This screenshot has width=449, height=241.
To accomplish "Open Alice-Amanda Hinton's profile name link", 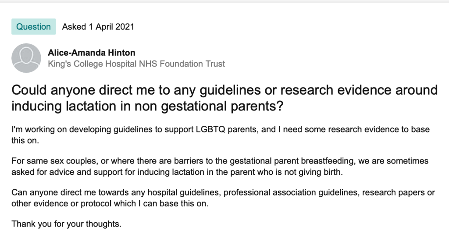I will (91, 53).
